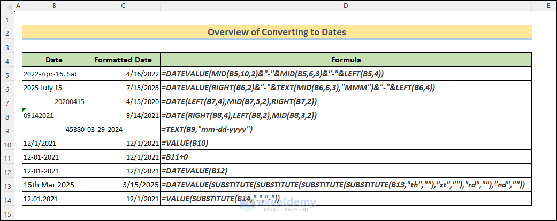Viewport: 557px width, 221px height.
Task: Click the green error indicator in cell B8
Action: tap(24, 109)
